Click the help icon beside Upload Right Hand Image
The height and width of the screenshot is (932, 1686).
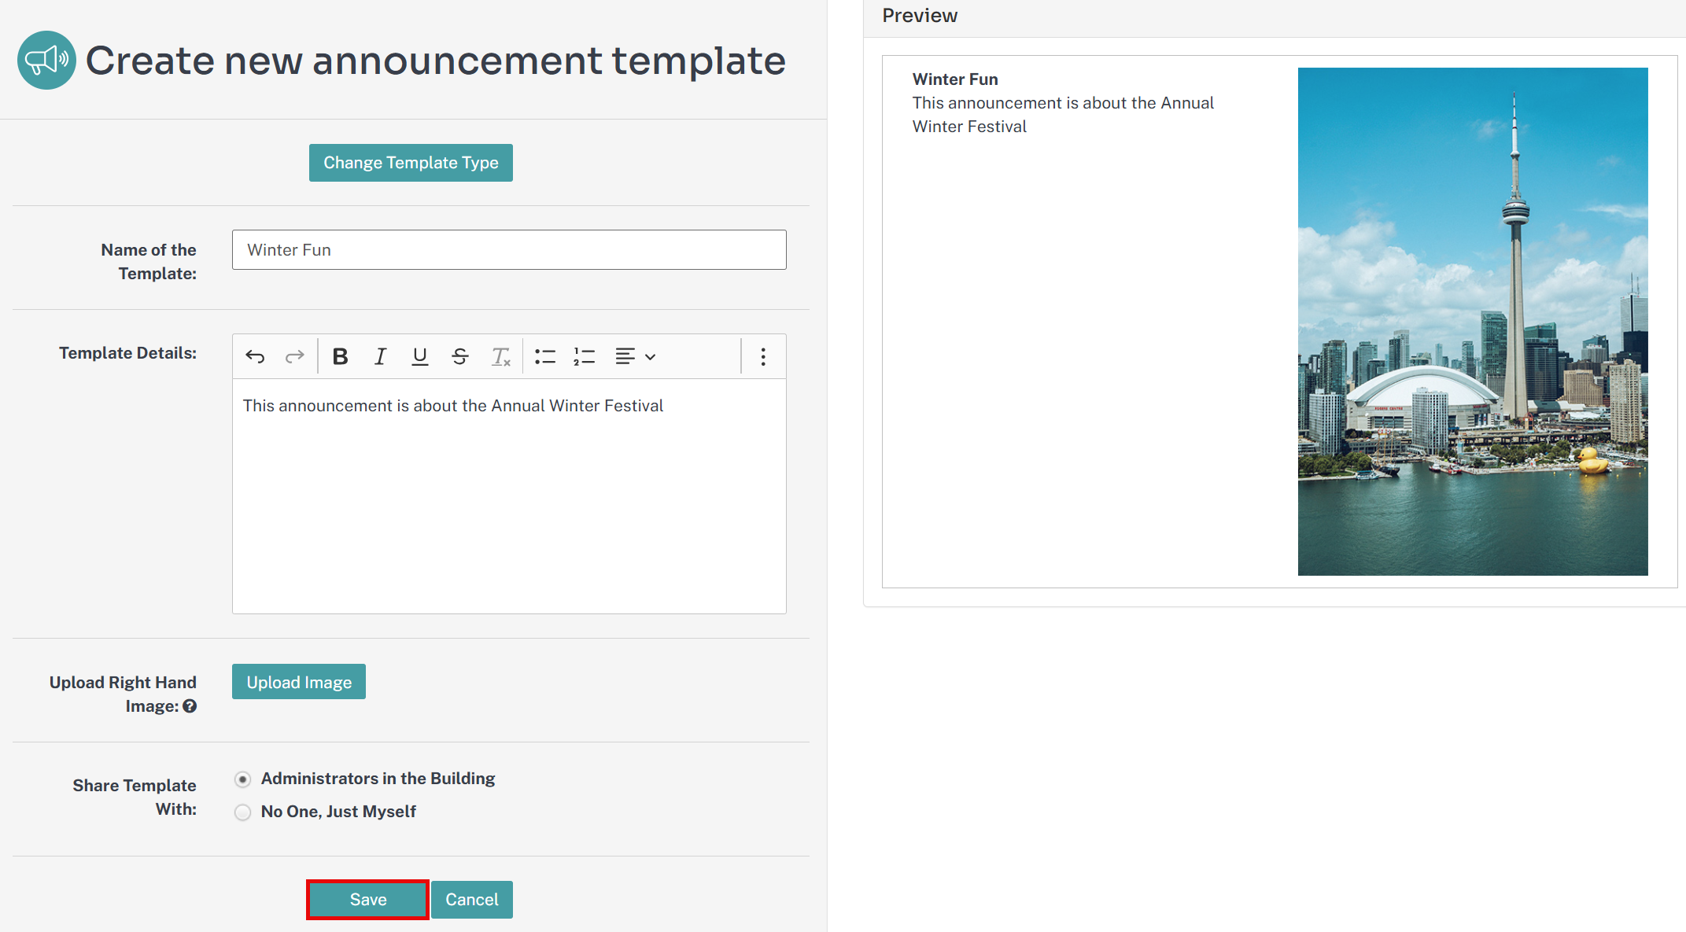190,706
